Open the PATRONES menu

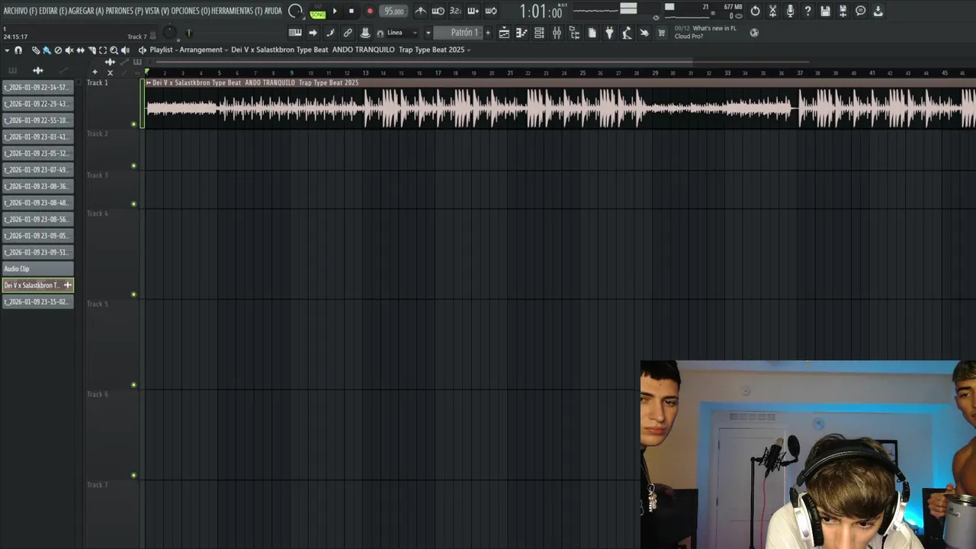[x=124, y=11]
